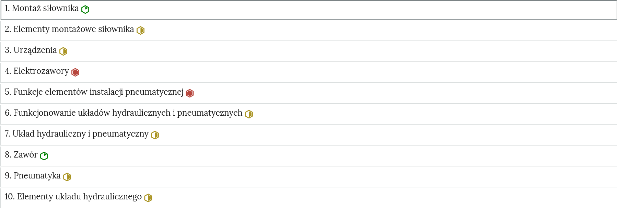
Task: Click yellow hexagon icon beside Funkcjonowanie układów
Action: (x=249, y=114)
